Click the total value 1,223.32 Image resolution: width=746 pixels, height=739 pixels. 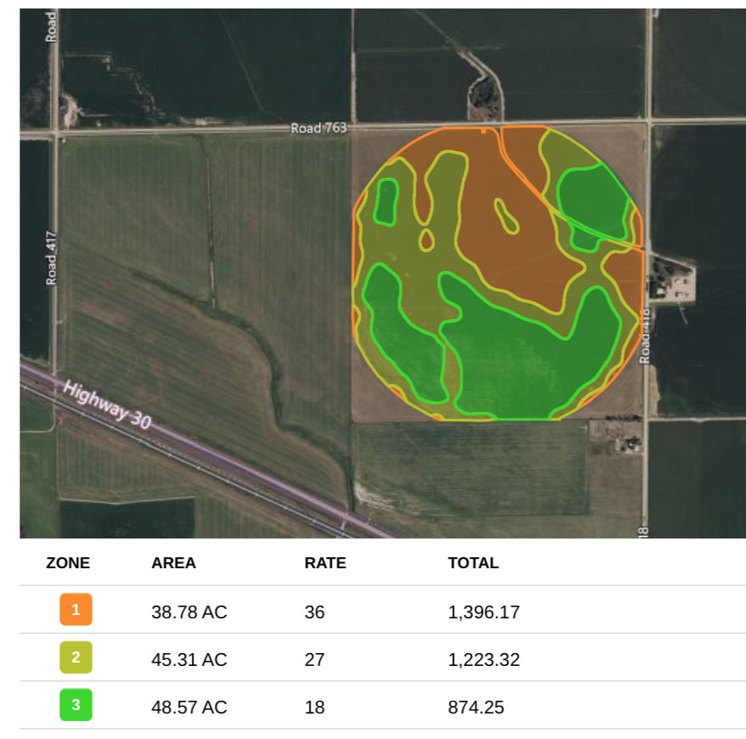(x=484, y=659)
